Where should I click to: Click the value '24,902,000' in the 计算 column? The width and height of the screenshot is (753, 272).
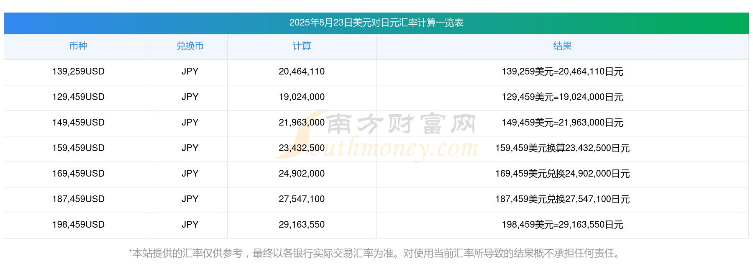(302, 174)
